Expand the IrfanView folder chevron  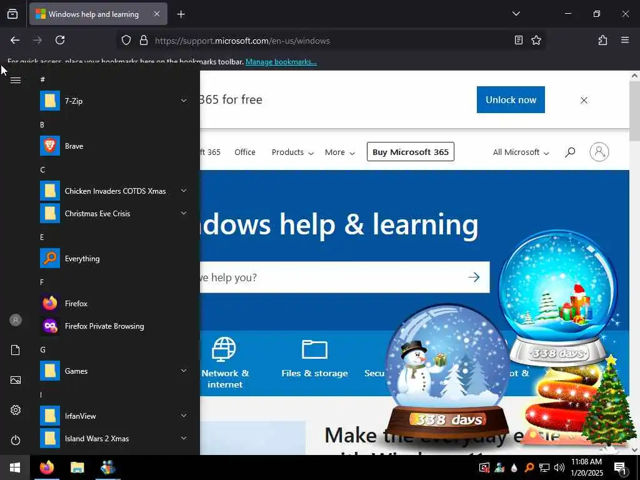pos(184,416)
